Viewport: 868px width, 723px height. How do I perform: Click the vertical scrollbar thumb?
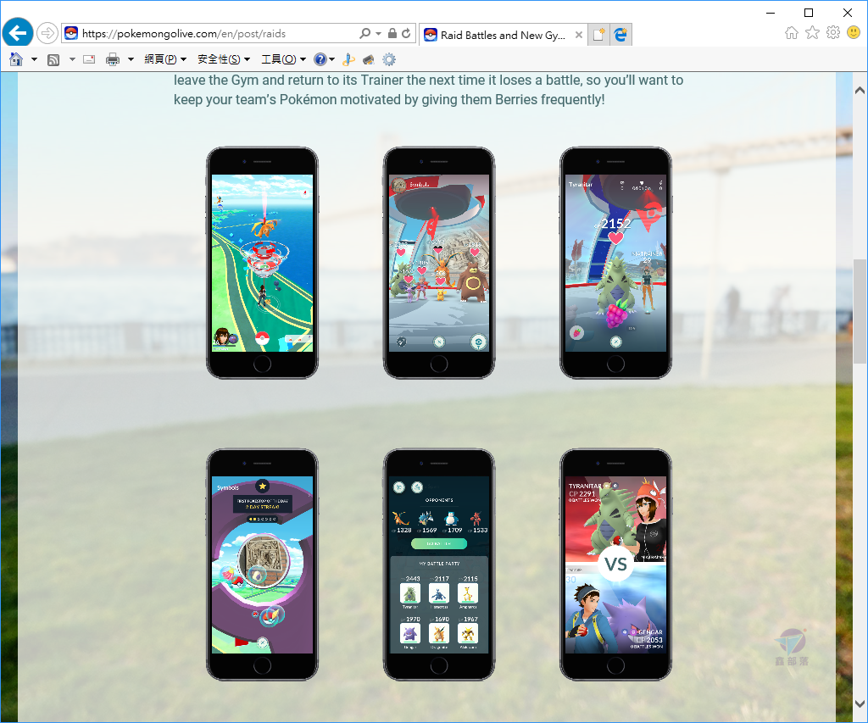pos(860,311)
